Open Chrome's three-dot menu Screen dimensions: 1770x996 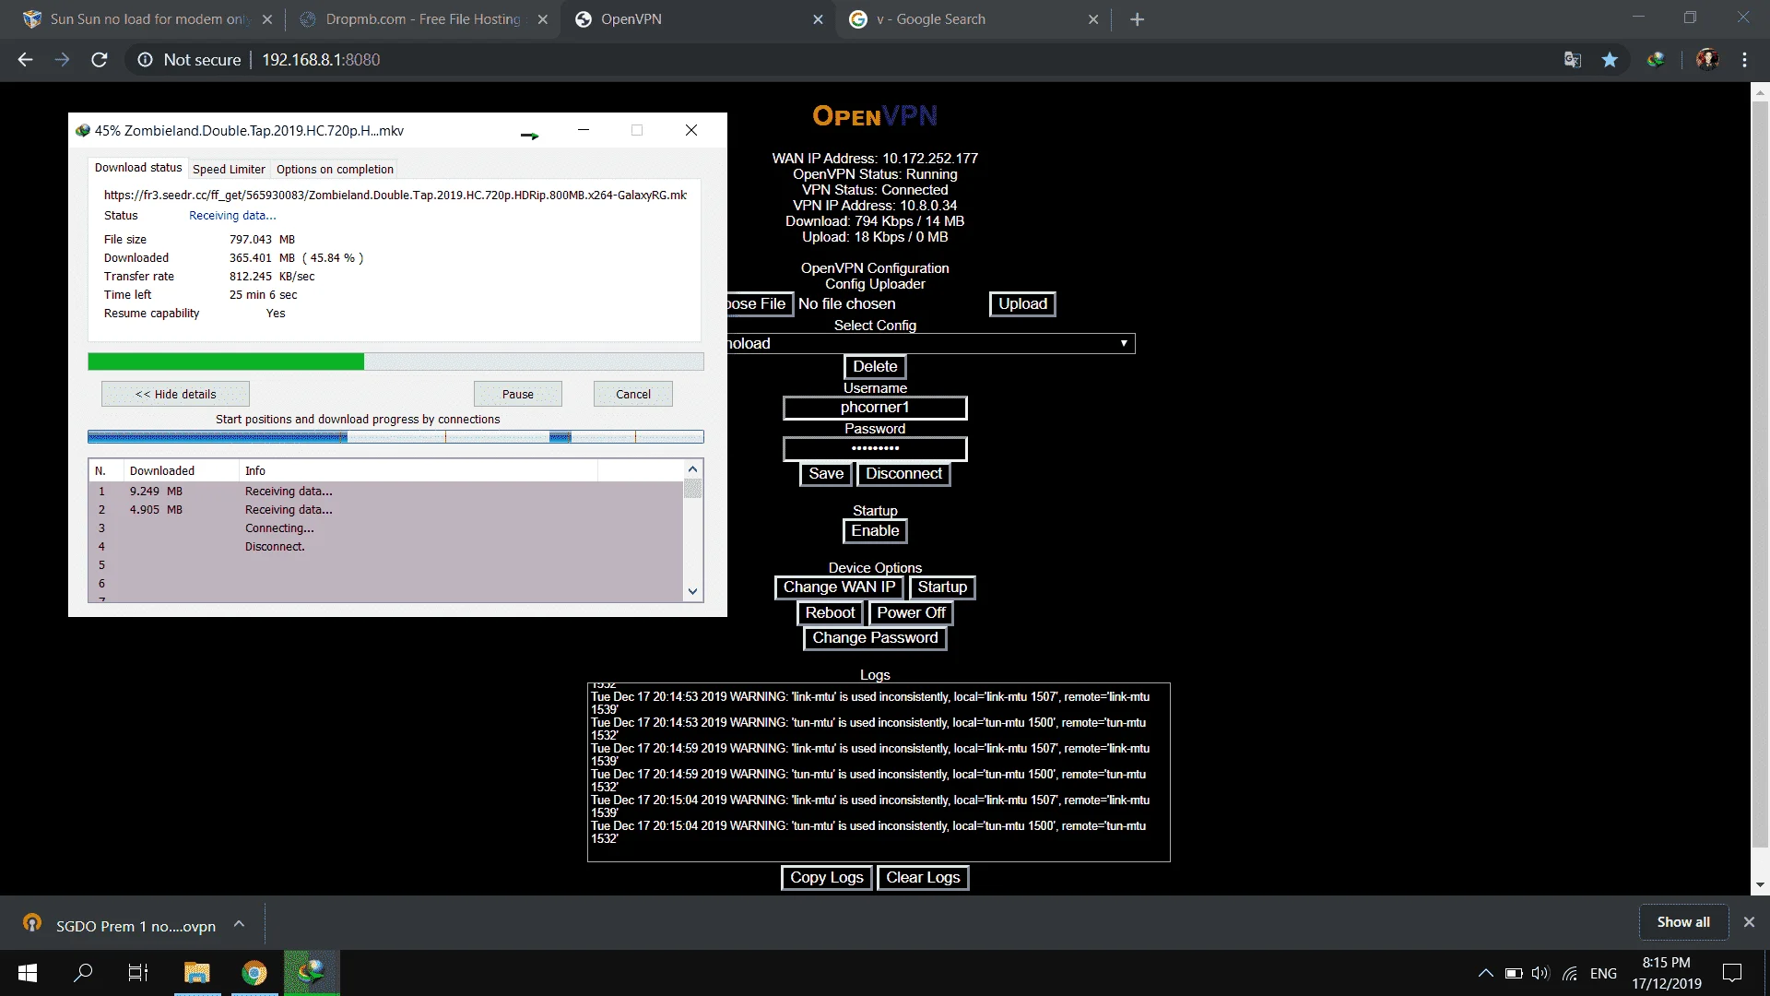(1744, 60)
